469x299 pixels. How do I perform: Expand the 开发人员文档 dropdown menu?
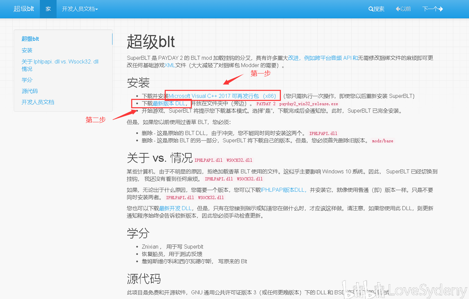(80, 9)
